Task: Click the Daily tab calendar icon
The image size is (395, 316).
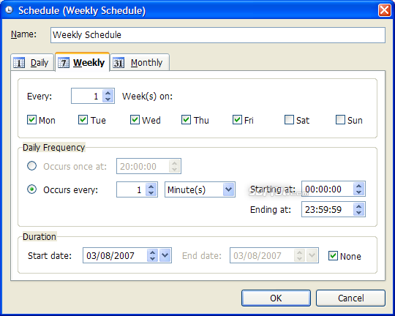Action: 19,63
